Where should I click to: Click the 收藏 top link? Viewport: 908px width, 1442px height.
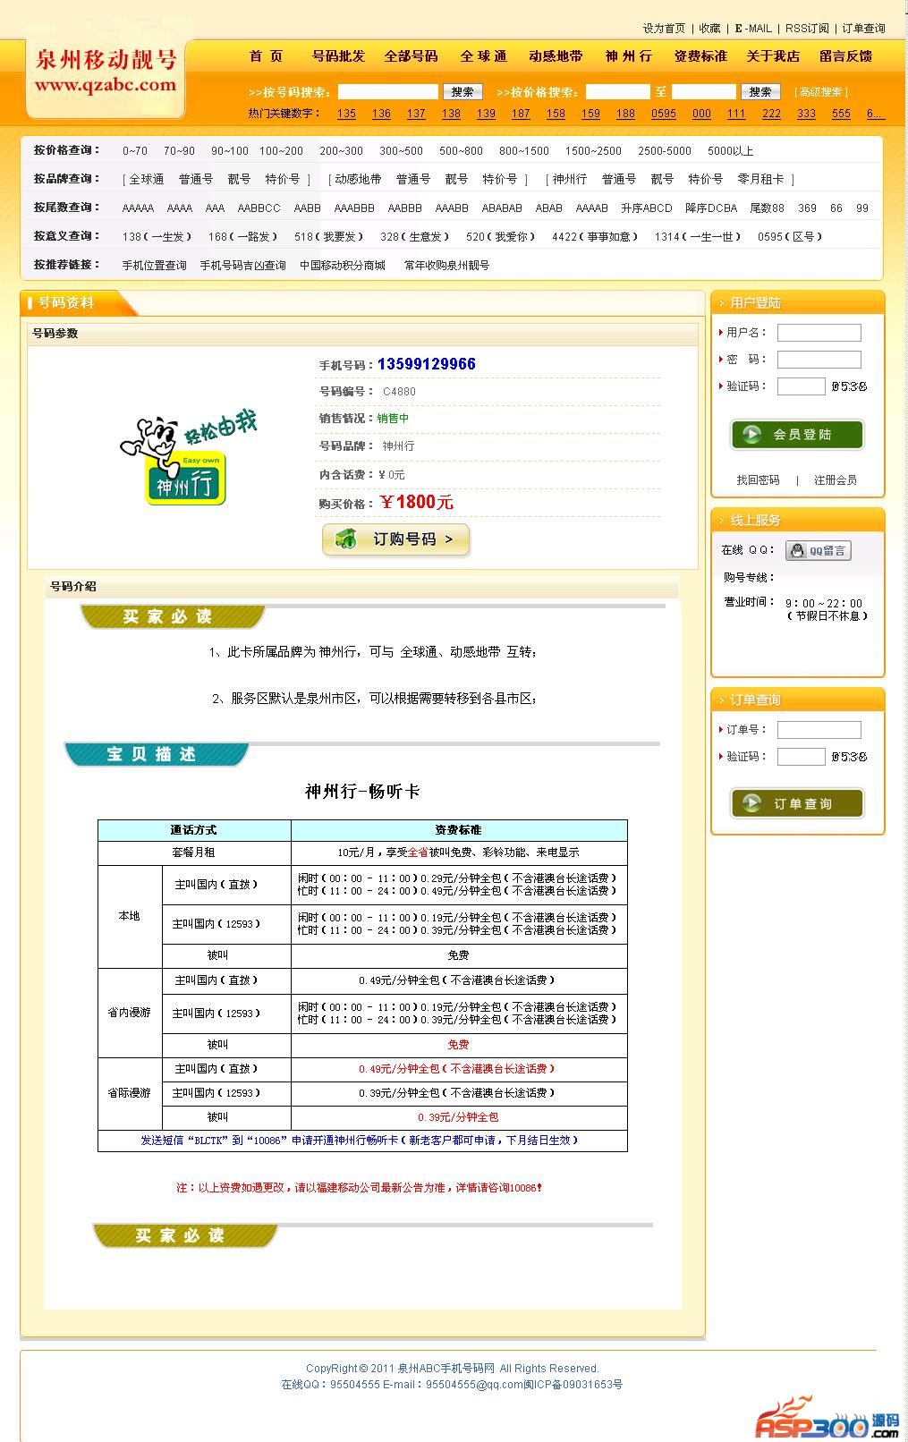(x=709, y=29)
